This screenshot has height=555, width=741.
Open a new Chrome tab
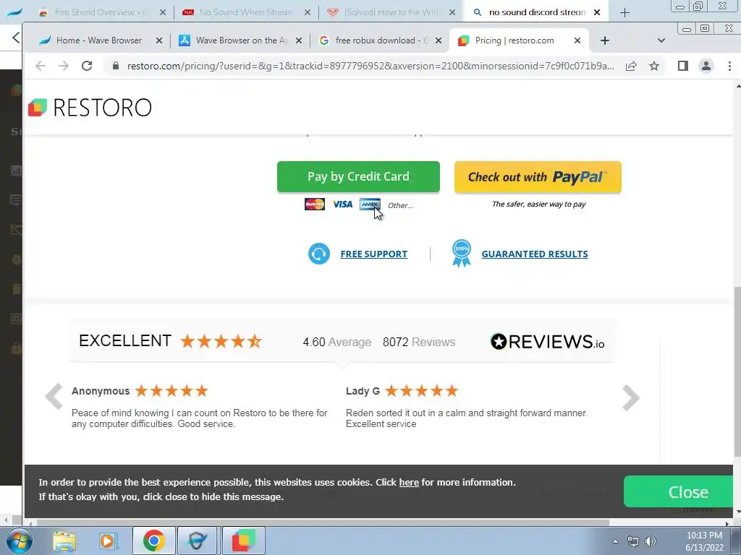pos(605,40)
